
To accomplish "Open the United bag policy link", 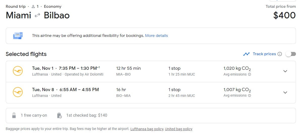I will tap(179, 129).
